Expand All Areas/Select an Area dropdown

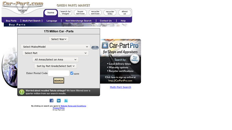(x=55, y=60)
